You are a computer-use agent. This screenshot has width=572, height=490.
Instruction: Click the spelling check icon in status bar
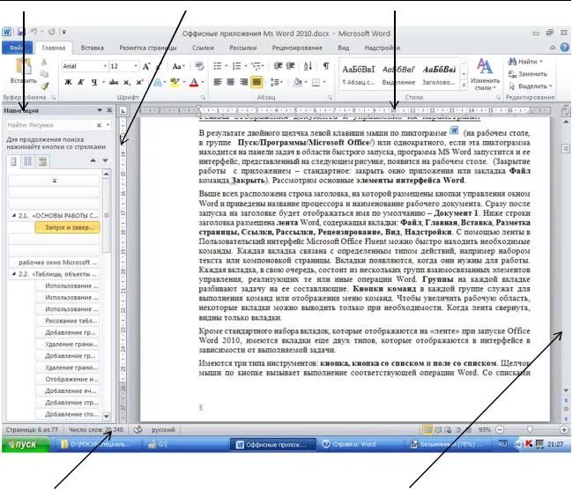tap(137, 429)
